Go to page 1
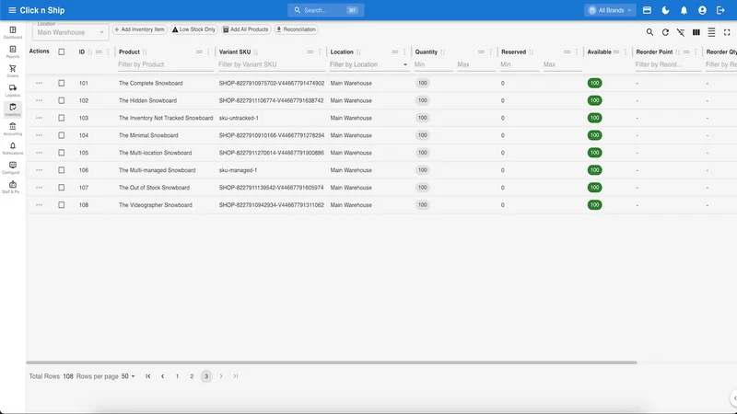The height and width of the screenshot is (414, 737). point(177,376)
